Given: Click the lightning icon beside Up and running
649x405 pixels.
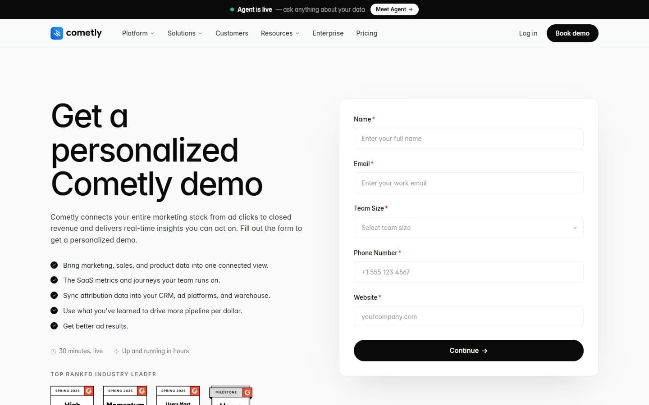Looking at the screenshot, I should coord(116,351).
